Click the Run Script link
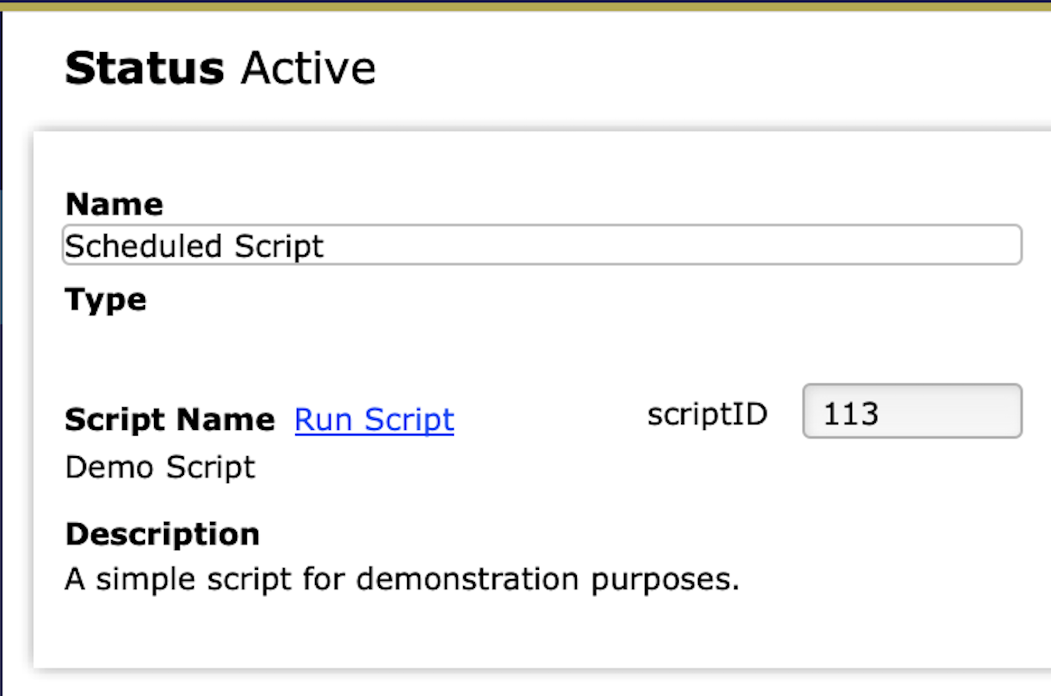Screen dimensions: 1051x696 pos(374,419)
